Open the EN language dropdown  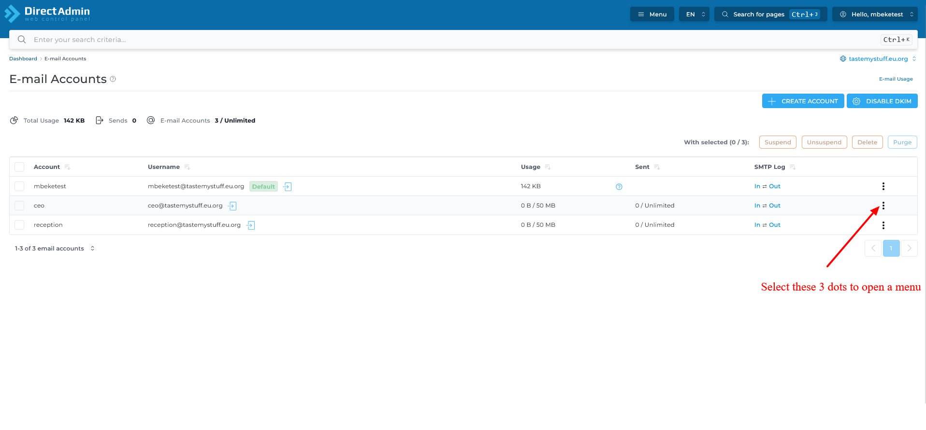[x=694, y=14]
